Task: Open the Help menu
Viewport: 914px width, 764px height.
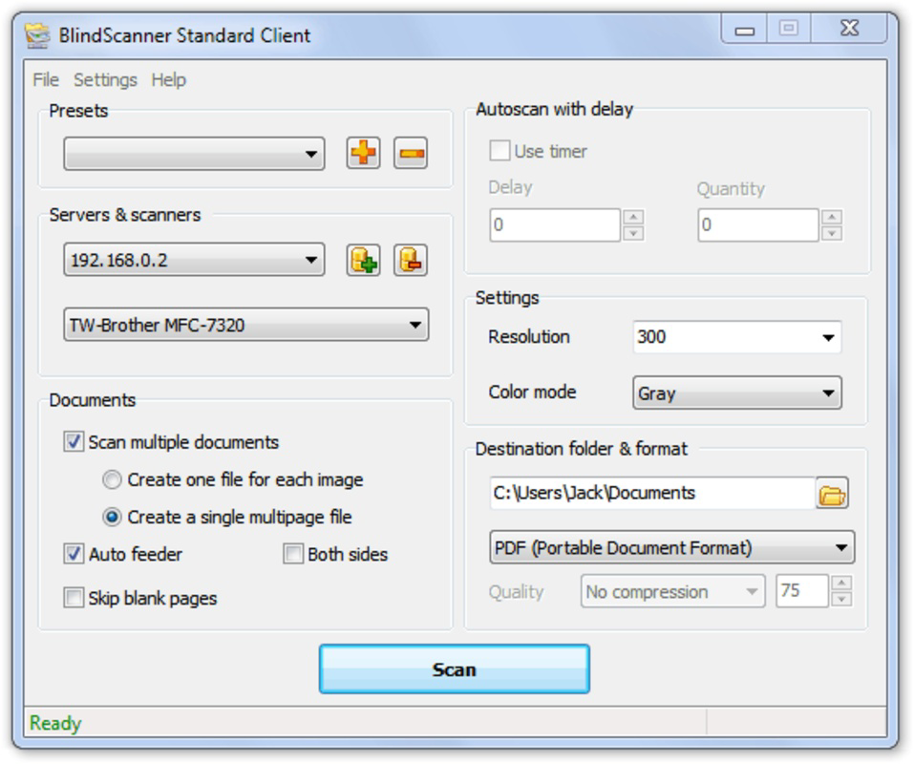Action: click(x=170, y=80)
